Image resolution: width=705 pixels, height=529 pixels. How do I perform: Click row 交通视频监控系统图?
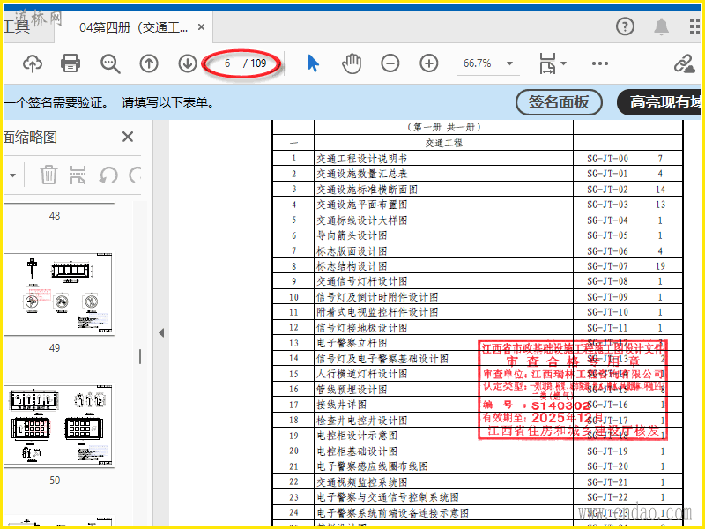coord(477,481)
